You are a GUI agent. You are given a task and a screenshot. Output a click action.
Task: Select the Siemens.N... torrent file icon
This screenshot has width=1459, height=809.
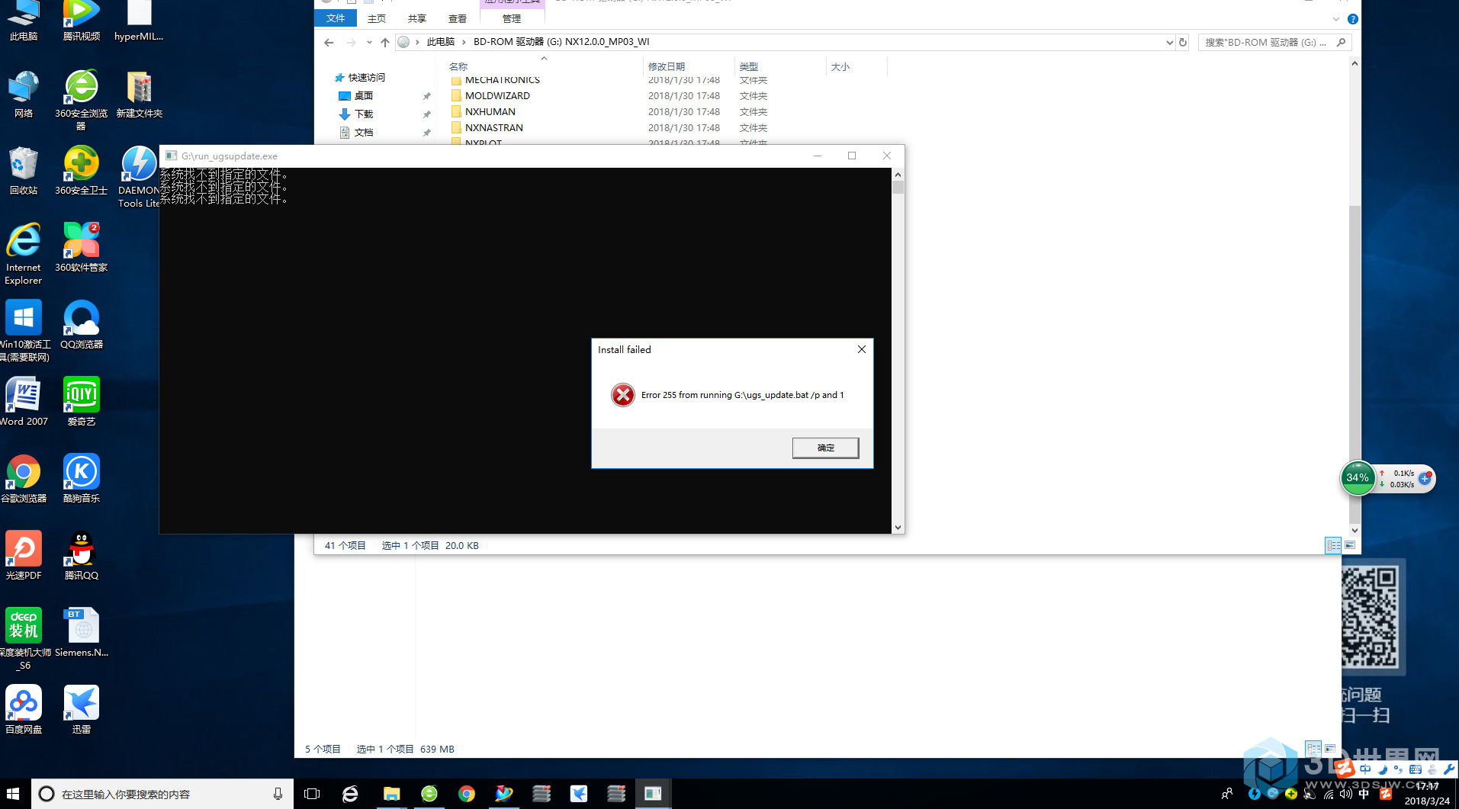[x=82, y=633]
